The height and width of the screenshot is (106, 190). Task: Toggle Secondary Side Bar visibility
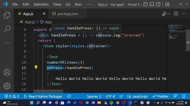[x=158, y=4]
